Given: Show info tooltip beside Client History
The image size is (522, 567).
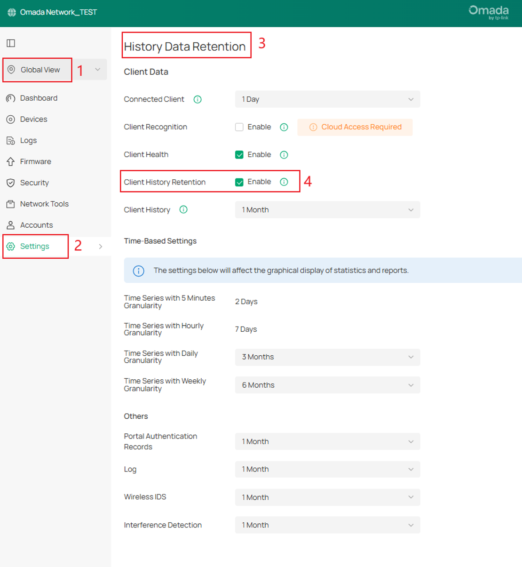Looking at the screenshot, I should tap(183, 210).
